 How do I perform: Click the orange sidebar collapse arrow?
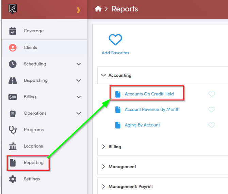point(78,10)
